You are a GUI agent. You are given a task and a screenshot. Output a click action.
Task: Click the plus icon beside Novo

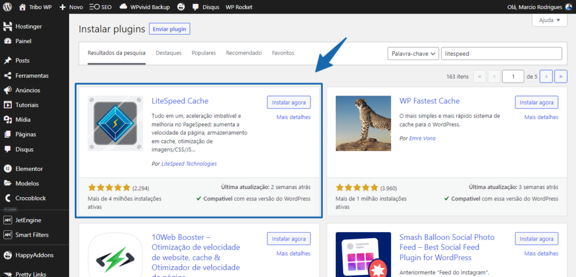pos(62,7)
